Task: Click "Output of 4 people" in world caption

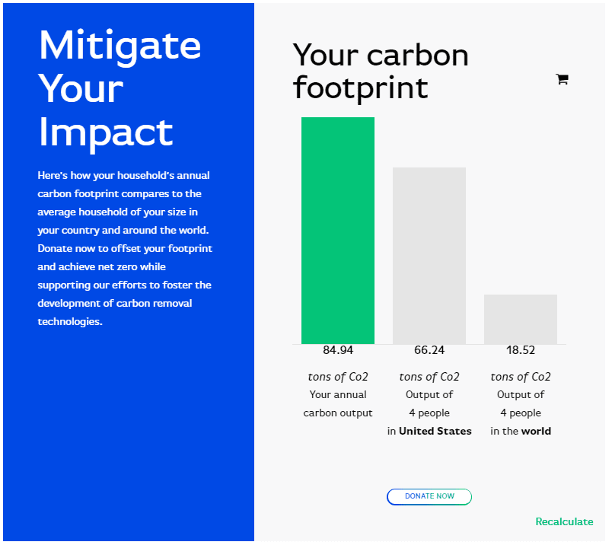Action: pyautogui.click(x=521, y=404)
